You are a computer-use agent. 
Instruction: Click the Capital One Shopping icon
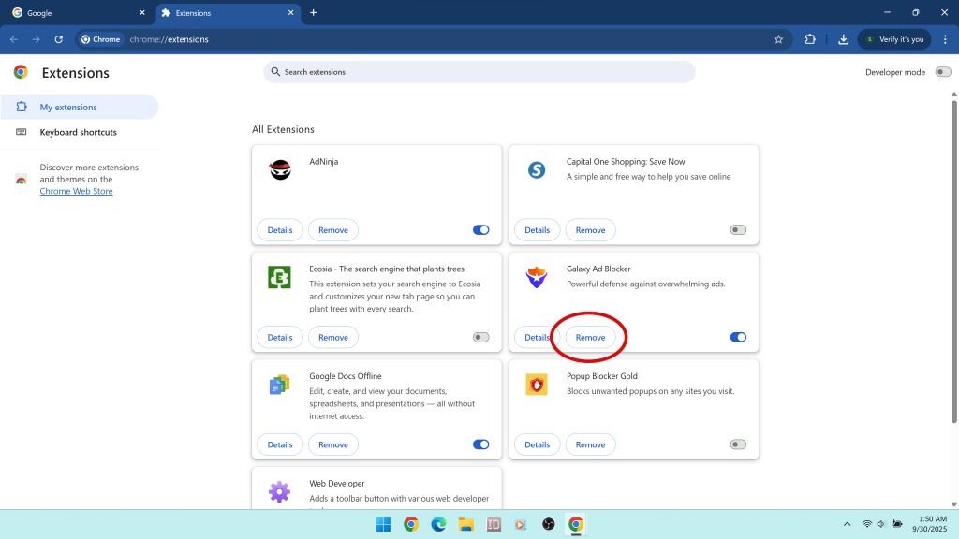pos(537,170)
